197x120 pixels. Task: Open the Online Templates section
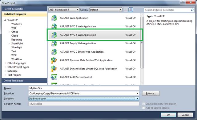point(24,81)
